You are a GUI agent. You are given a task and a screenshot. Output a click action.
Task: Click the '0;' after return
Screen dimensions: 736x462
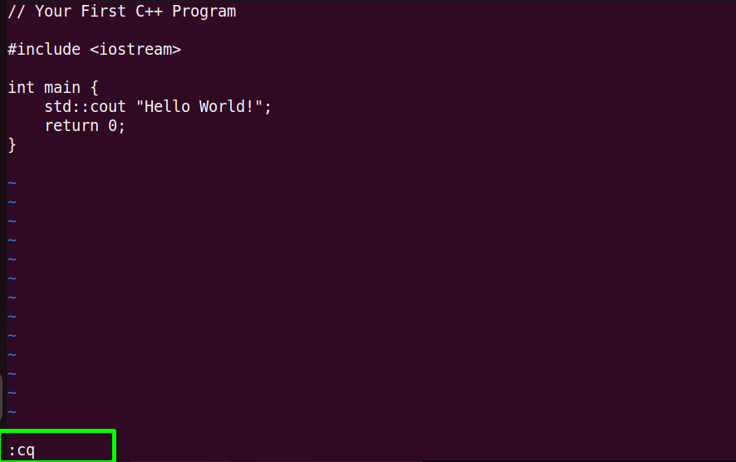pos(117,126)
